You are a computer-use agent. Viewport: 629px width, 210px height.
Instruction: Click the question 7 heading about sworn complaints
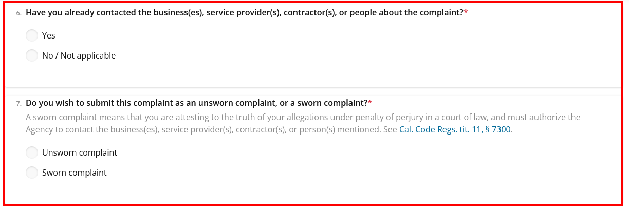pyautogui.click(x=196, y=103)
